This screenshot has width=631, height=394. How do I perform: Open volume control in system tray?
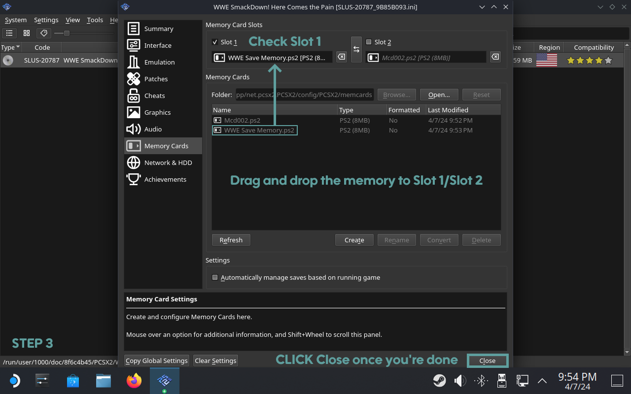(460, 380)
